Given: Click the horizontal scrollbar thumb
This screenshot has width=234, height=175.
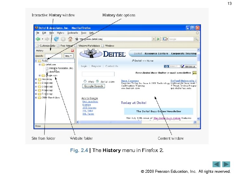Looking at the screenshot, I should (110, 122).
